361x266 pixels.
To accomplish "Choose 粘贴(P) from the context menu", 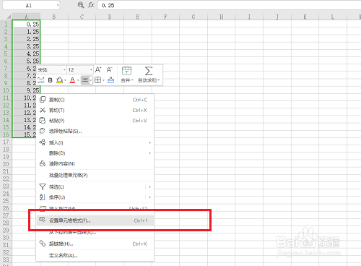I will click(x=95, y=121).
